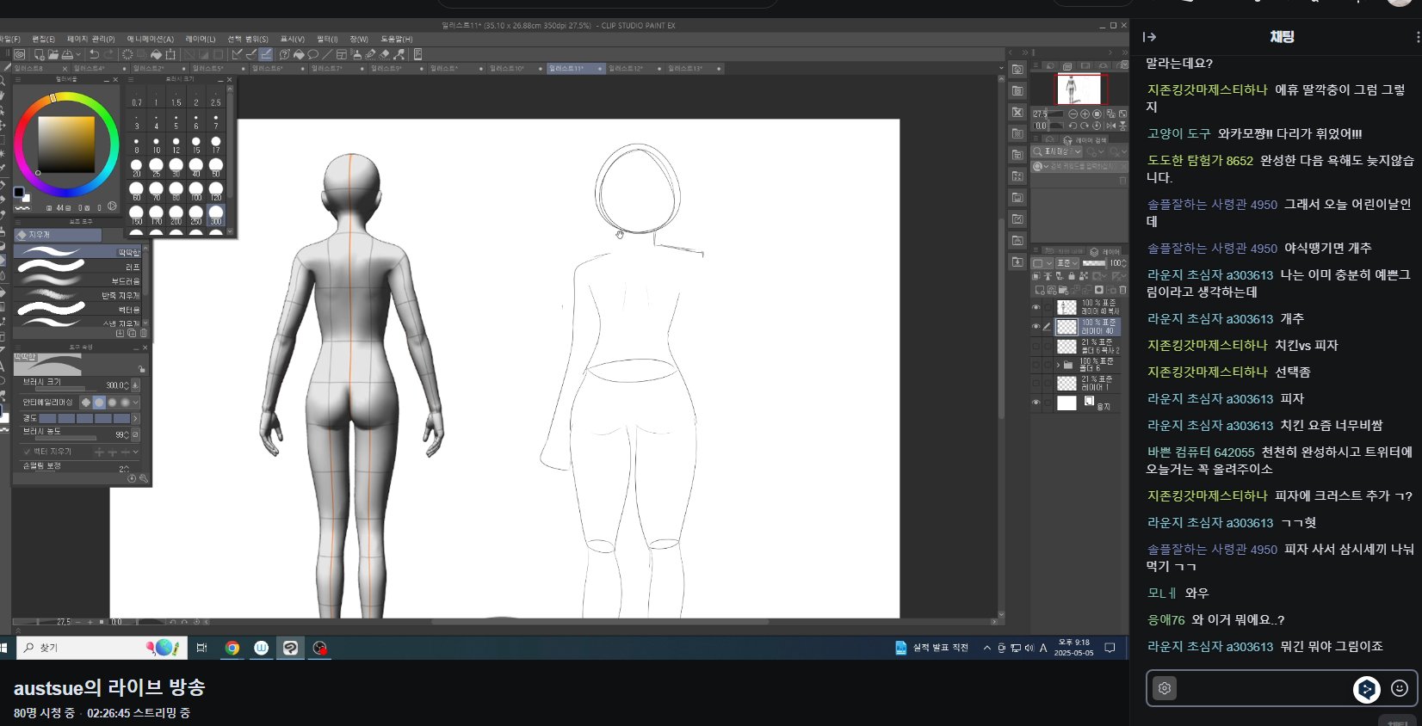Click the color wheel square picker
Screen dimensions: 1422x726
pyautogui.click(x=66, y=145)
